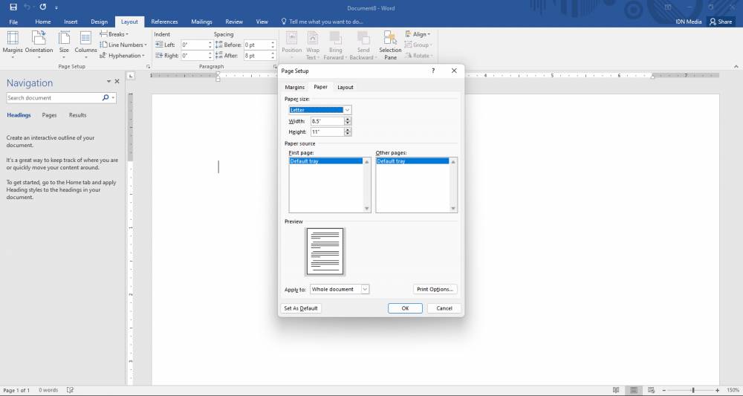The image size is (743, 396).
Task: Click proofing icon in status bar
Action: (x=70, y=390)
